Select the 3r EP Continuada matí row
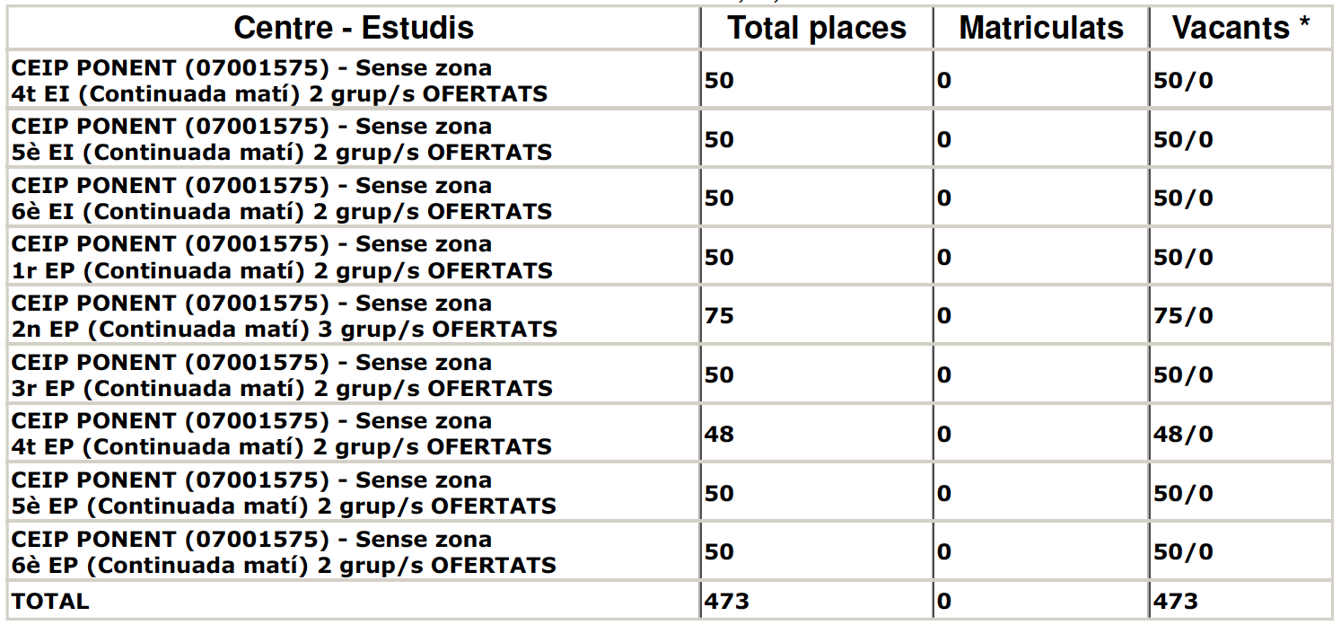 [x=670, y=374]
